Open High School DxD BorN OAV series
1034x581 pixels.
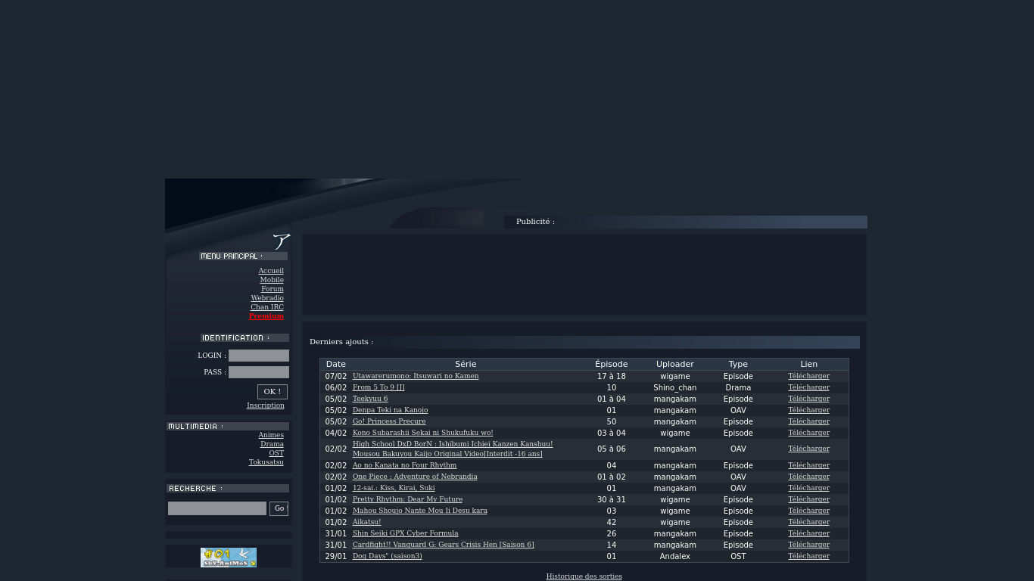click(453, 449)
